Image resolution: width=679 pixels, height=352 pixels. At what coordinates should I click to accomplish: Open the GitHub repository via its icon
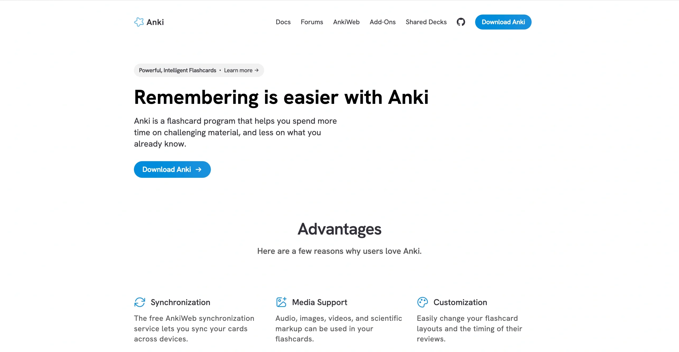[461, 22]
